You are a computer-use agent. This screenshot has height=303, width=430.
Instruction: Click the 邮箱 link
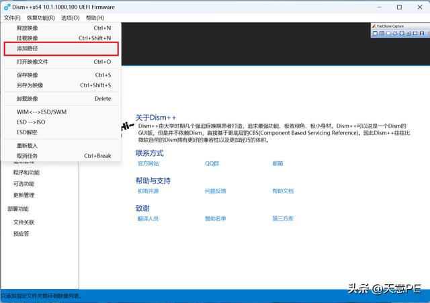(277, 164)
